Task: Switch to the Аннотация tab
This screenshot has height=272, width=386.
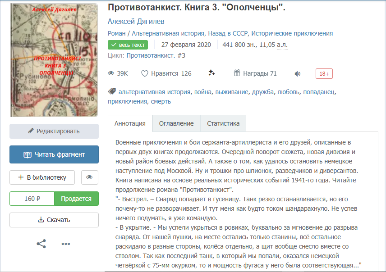Action: coord(130,123)
